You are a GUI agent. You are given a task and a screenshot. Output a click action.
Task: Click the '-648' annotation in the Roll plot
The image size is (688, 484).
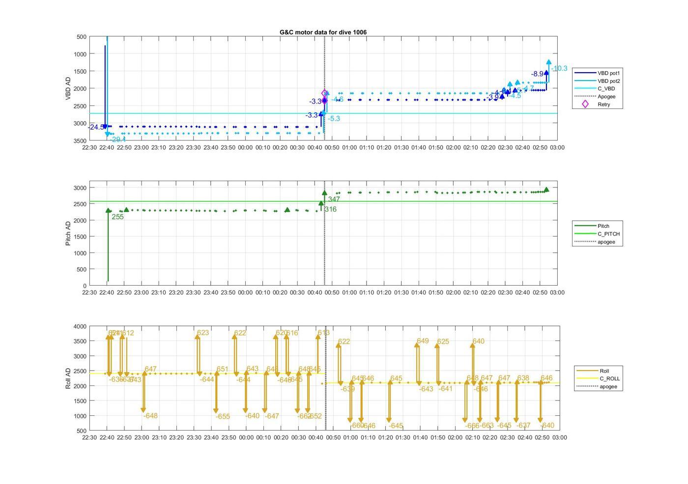click(150, 416)
